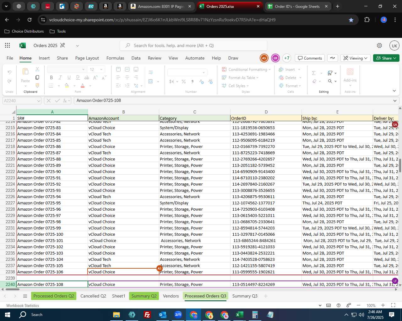Toggle Align Right for cells
Screen dimensions: 402x321
point(136,77)
